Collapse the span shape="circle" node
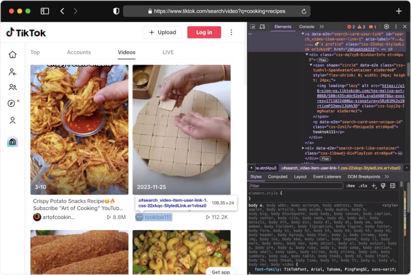411x275 pixels. click(311, 65)
